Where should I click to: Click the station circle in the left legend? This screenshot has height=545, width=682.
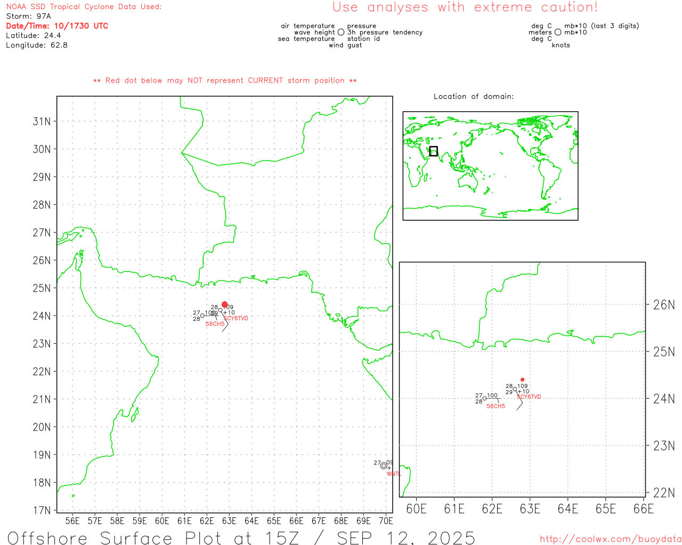[x=341, y=32]
